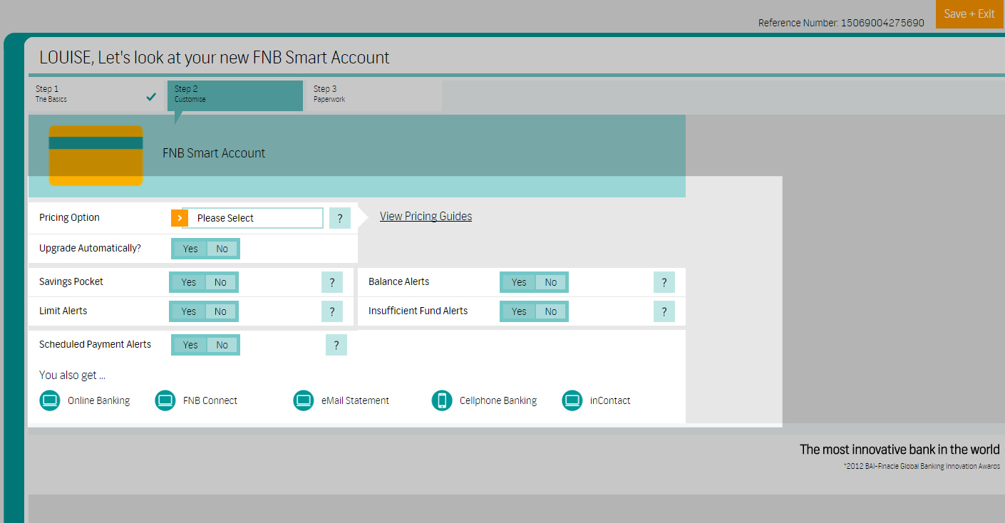The width and height of the screenshot is (1005, 523).
Task: Turn off Scheduled Payment Alerts with No
Action: tap(222, 345)
